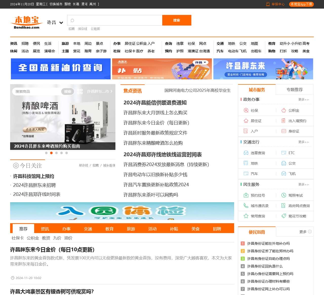324x295 pixels.
Task: Click 切换城市 in top bar
Action: tap(56, 4)
